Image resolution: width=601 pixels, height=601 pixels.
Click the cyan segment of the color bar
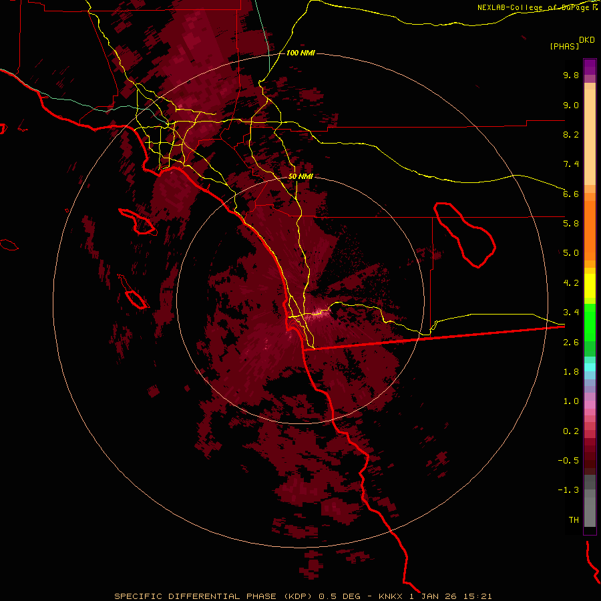[x=590, y=367]
